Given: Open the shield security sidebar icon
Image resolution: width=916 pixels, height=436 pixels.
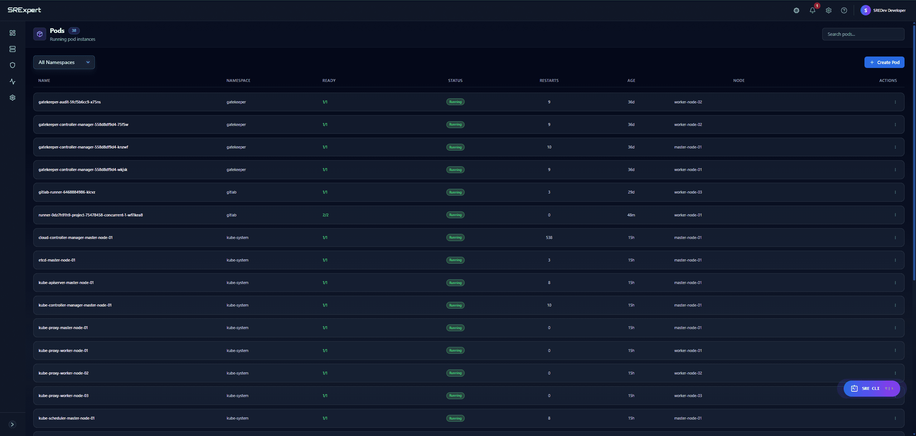Looking at the screenshot, I should click(13, 65).
